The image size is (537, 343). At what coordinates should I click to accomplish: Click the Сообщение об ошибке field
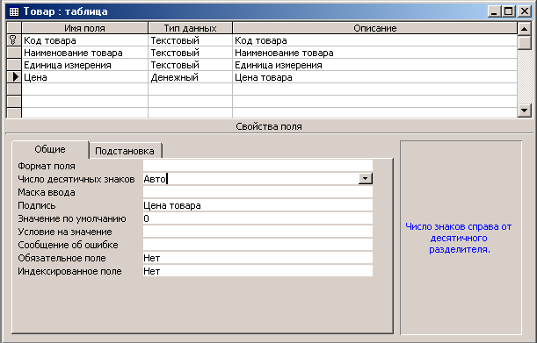(x=258, y=245)
